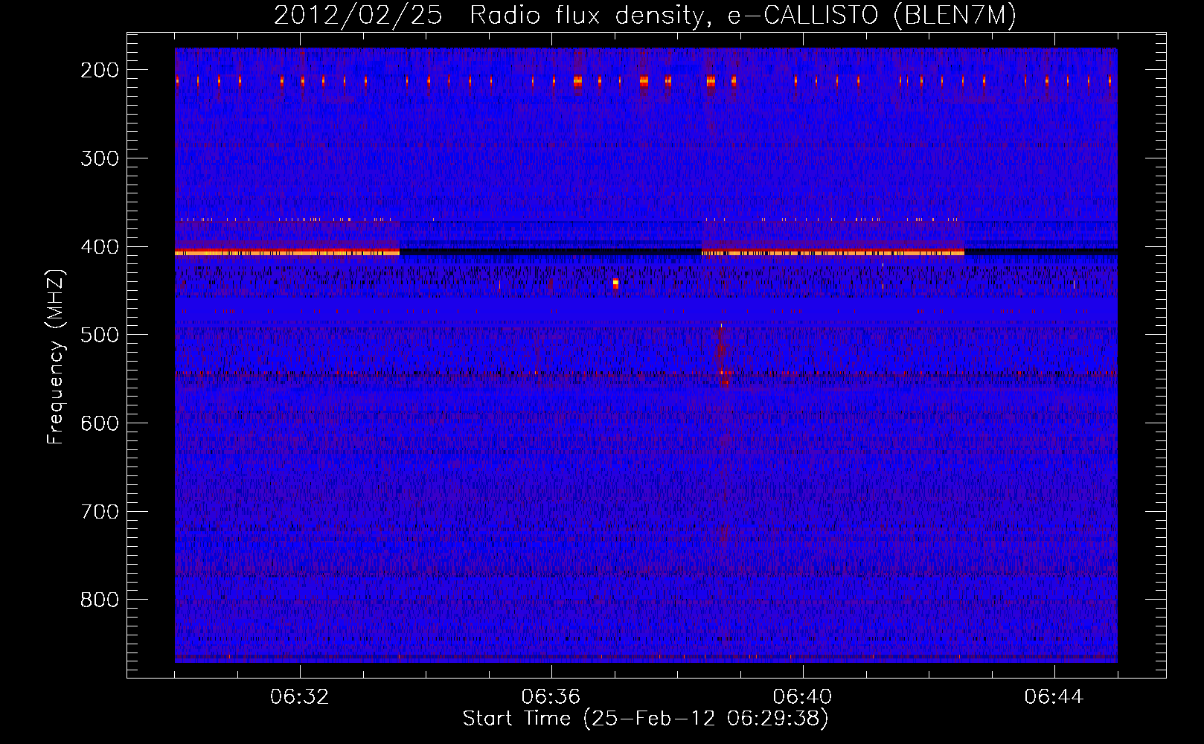Click the 300 frequency tick label
The width and height of the screenshot is (1204, 744).
[x=100, y=158]
